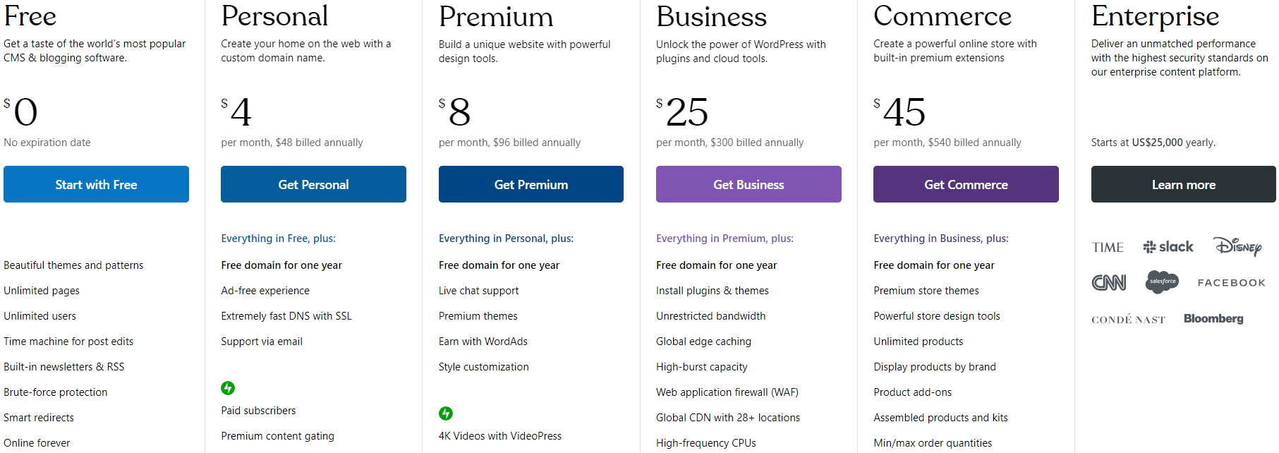Click the Get Business button
This screenshot has width=1279, height=453.
pos(748,184)
